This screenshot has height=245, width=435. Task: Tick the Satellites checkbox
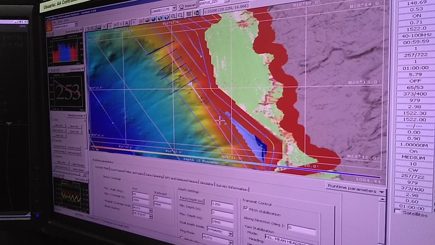(398, 211)
